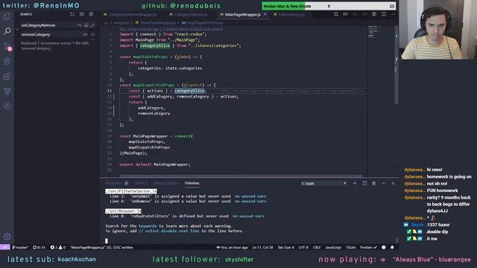Image resolution: width=477 pixels, height=268 pixels.
Task: Close the terminal panel
Action: click(x=393, y=183)
